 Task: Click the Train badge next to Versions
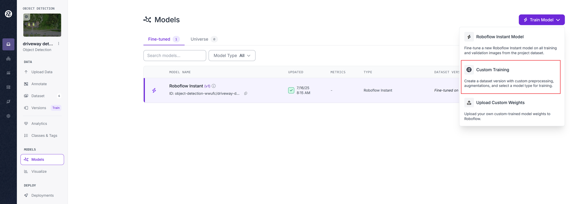(x=56, y=108)
